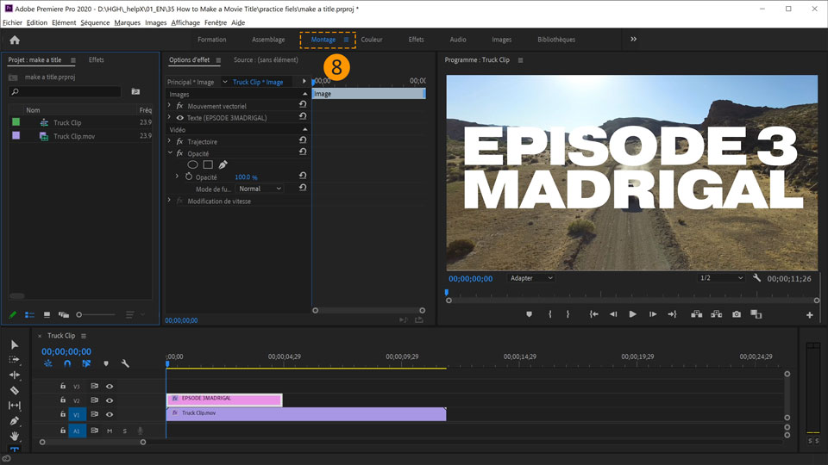Choose the Hand tool
The width and height of the screenshot is (828, 465).
tap(15, 437)
